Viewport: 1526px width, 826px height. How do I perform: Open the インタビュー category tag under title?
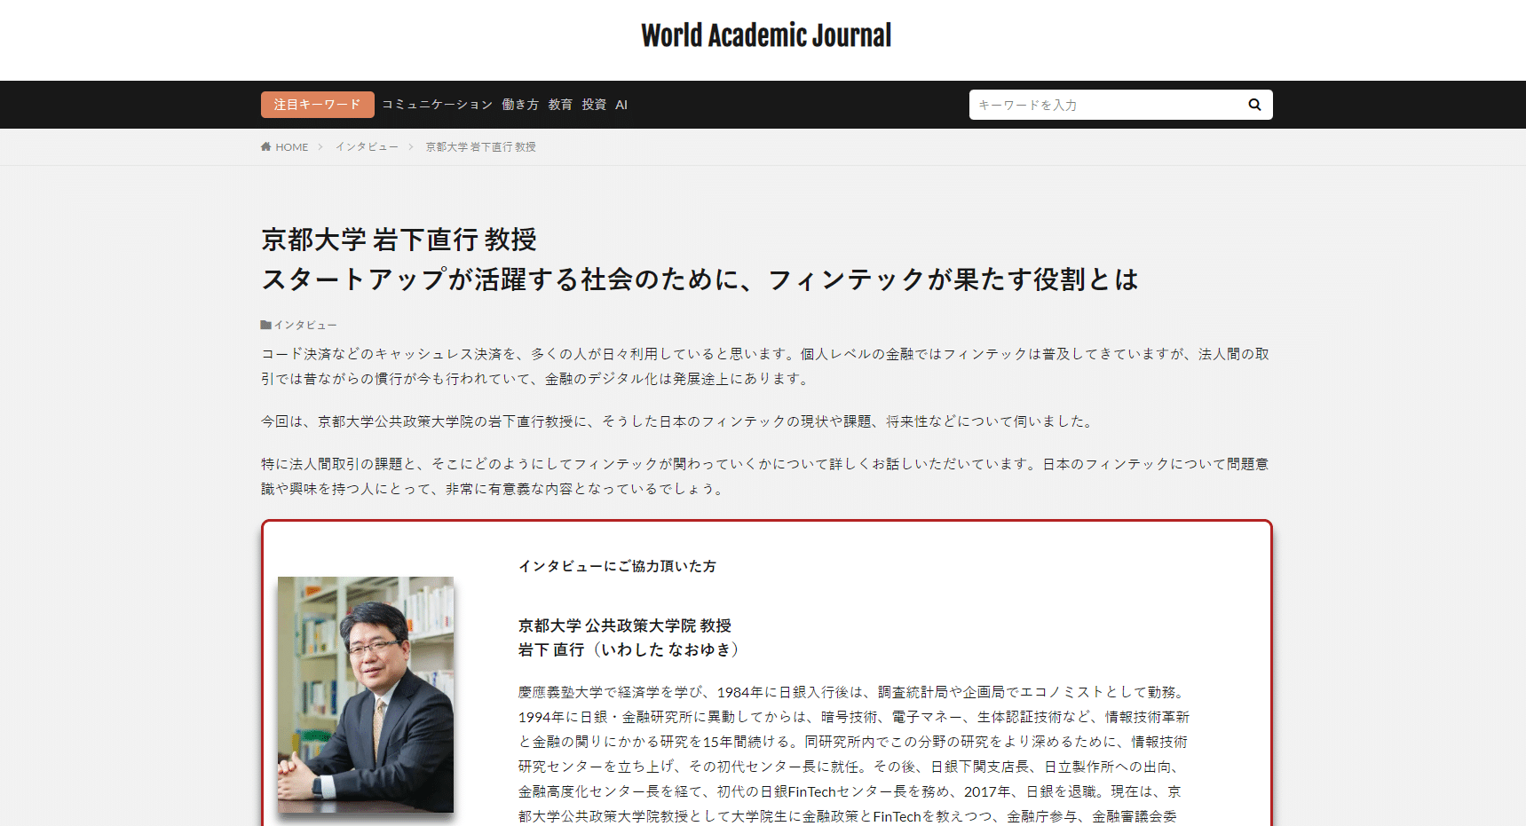(x=305, y=326)
